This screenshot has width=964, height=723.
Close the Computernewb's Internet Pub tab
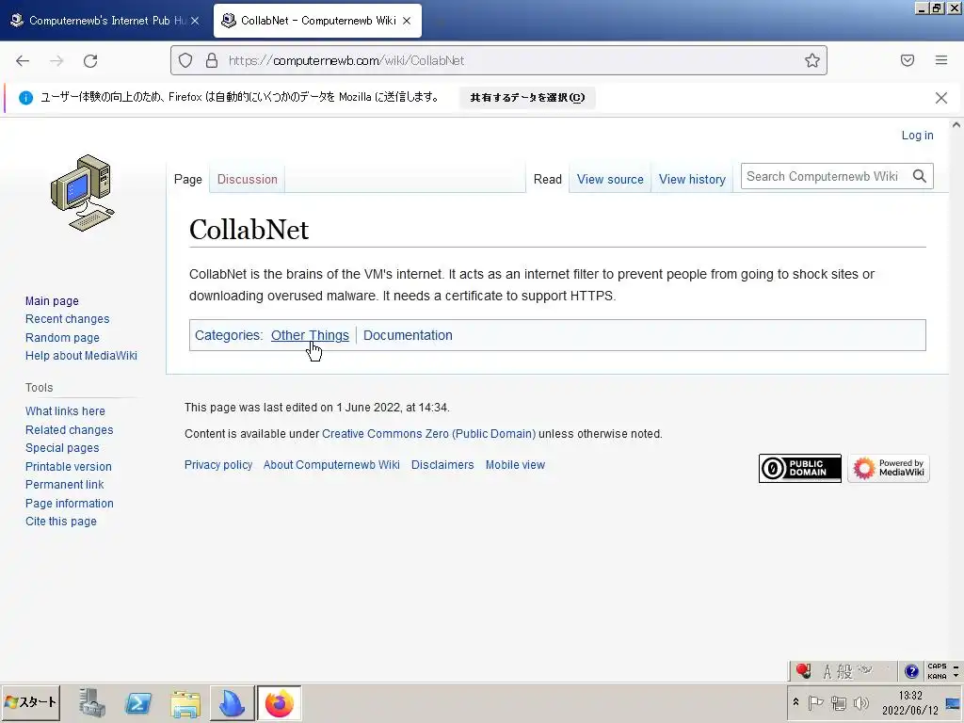tap(195, 21)
